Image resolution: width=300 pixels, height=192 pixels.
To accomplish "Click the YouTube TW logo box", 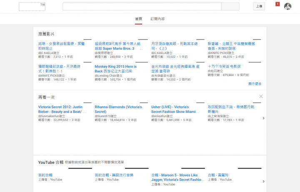I will pyautogui.click(x=32, y=7).
